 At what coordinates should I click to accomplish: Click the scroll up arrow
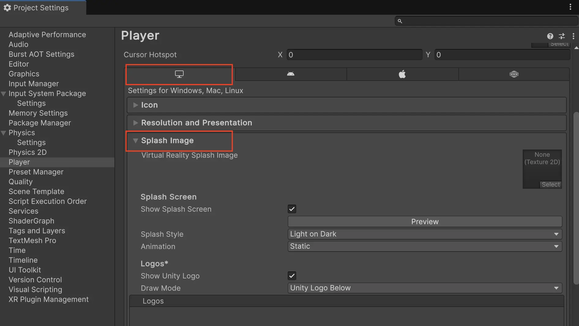click(576, 48)
